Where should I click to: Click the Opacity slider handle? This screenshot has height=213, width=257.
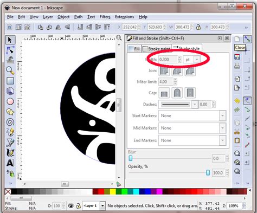(x=208, y=173)
